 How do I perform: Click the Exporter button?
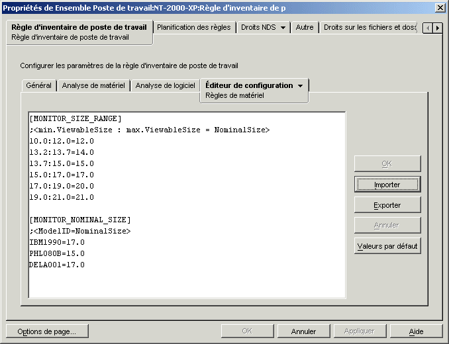387,205
